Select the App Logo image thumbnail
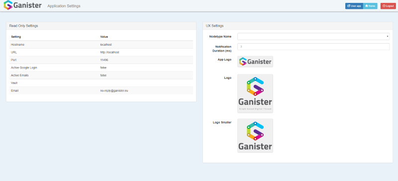This screenshot has width=398, height=181. pyautogui.click(x=255, y=61)
